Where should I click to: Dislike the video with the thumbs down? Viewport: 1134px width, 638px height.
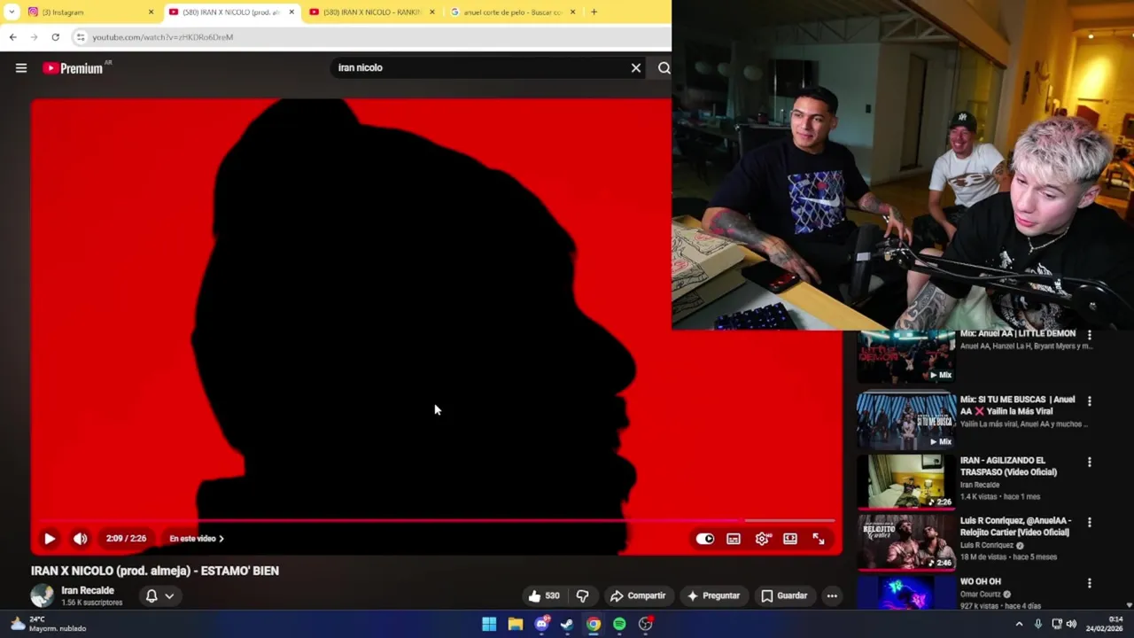582,596
